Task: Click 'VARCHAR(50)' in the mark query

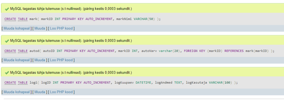Action: click(x=144, y=19)
